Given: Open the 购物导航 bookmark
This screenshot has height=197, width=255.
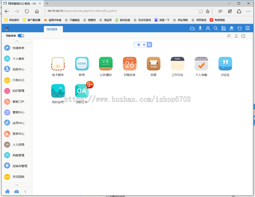Looking at the screenshot, I should 217,20.
